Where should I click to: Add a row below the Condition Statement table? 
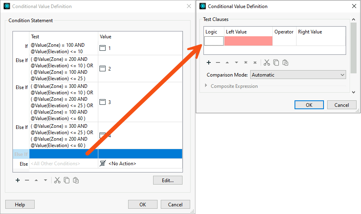pos(18,180)
